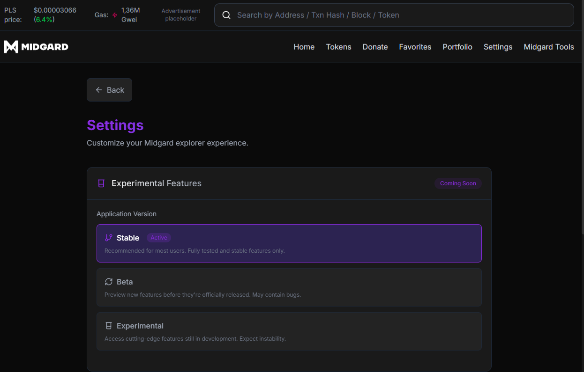
Task: Click the Experimental Features title text
Action: (157, 183)
